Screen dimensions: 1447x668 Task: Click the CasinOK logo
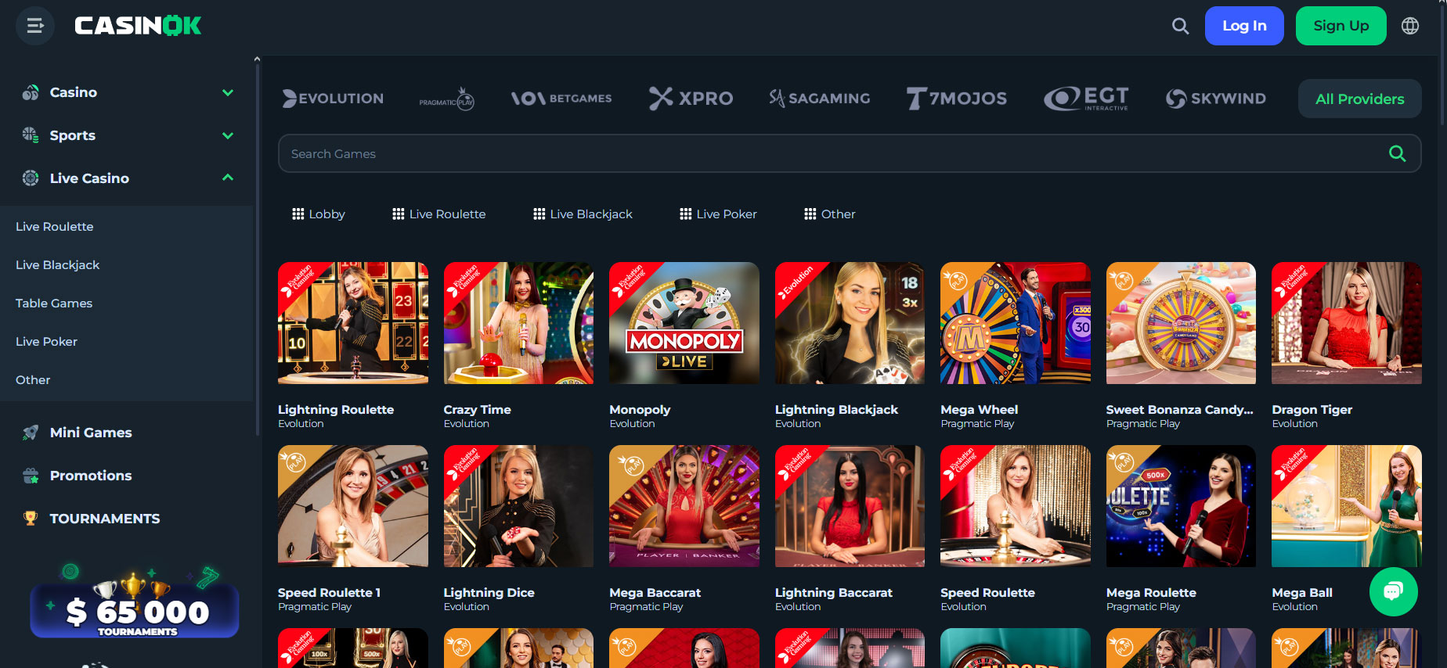point(138,26)
